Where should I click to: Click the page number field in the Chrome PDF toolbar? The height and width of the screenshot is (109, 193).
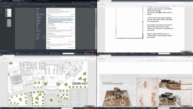click(42, 6)
